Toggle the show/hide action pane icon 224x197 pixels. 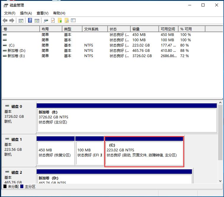(37, 21)
